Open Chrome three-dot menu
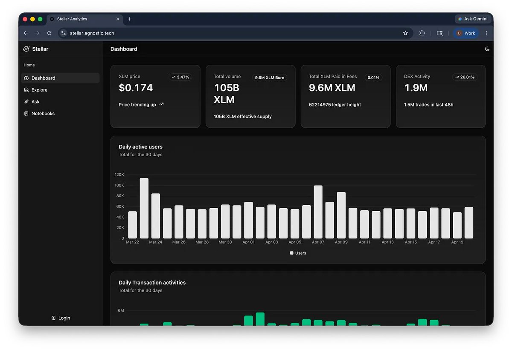The image size is (512, 350). [486, 33]
